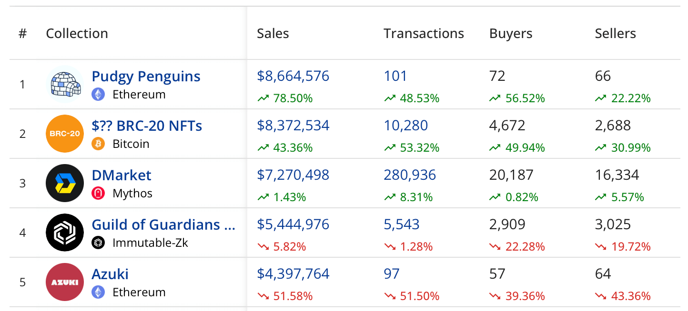Click the Buyers column header
688x311 pixels.
[510, 33]
